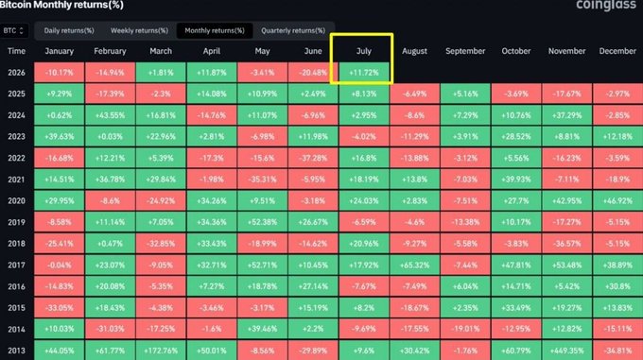Click the +46.92% December 2020 cell

click(617, 200)
